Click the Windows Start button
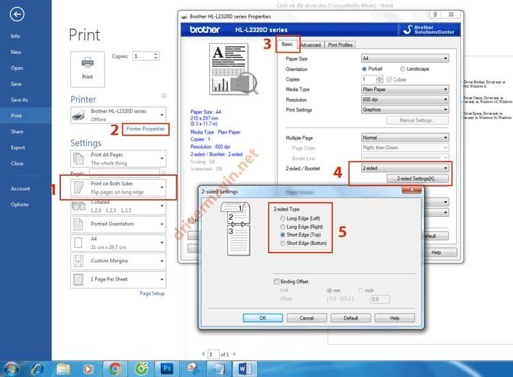 (12, 368)
